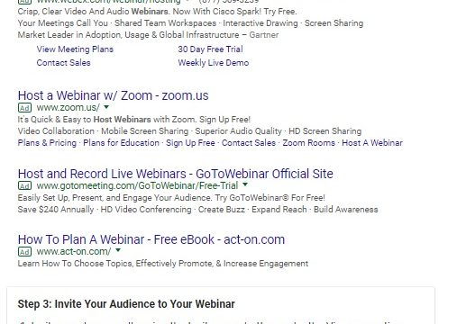This screenshot has width=457, height=324.
Task: Click Contact Sales in the Zoom sitelinks row
Action: (x=249, y=143)
